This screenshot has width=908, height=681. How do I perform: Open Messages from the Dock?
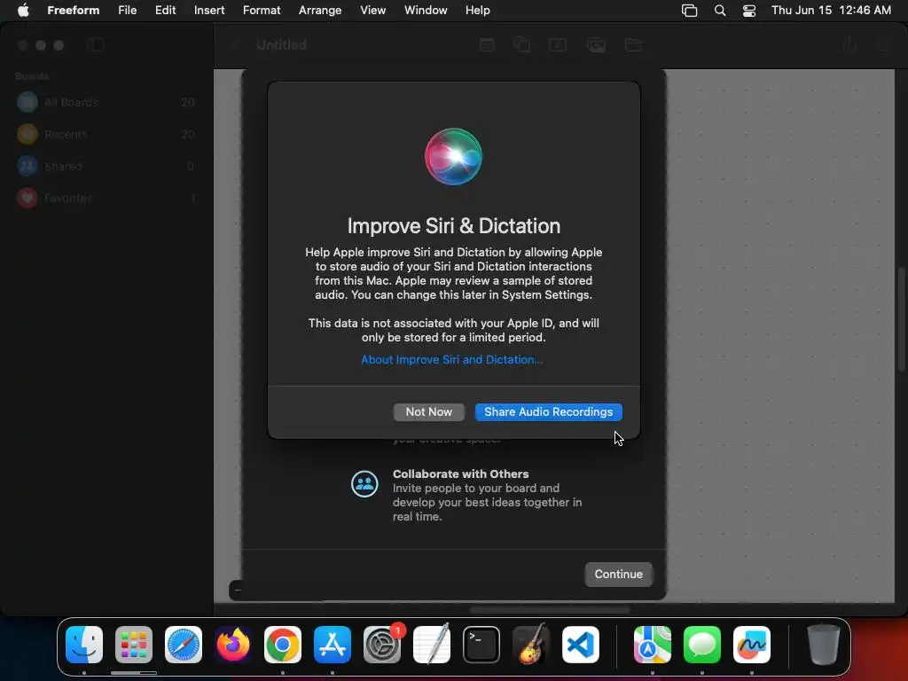(702, 645)
